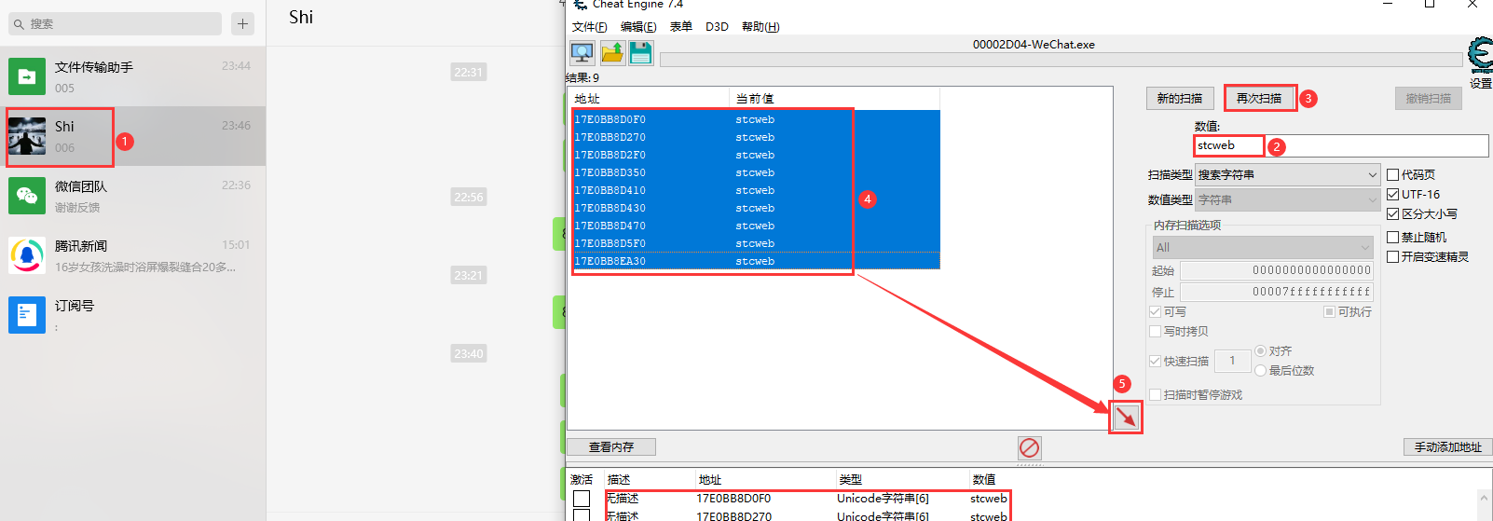Click the 文件传输助手 green avatar
The height and width of the screenshot is (521, 1493).
[27, 76]
